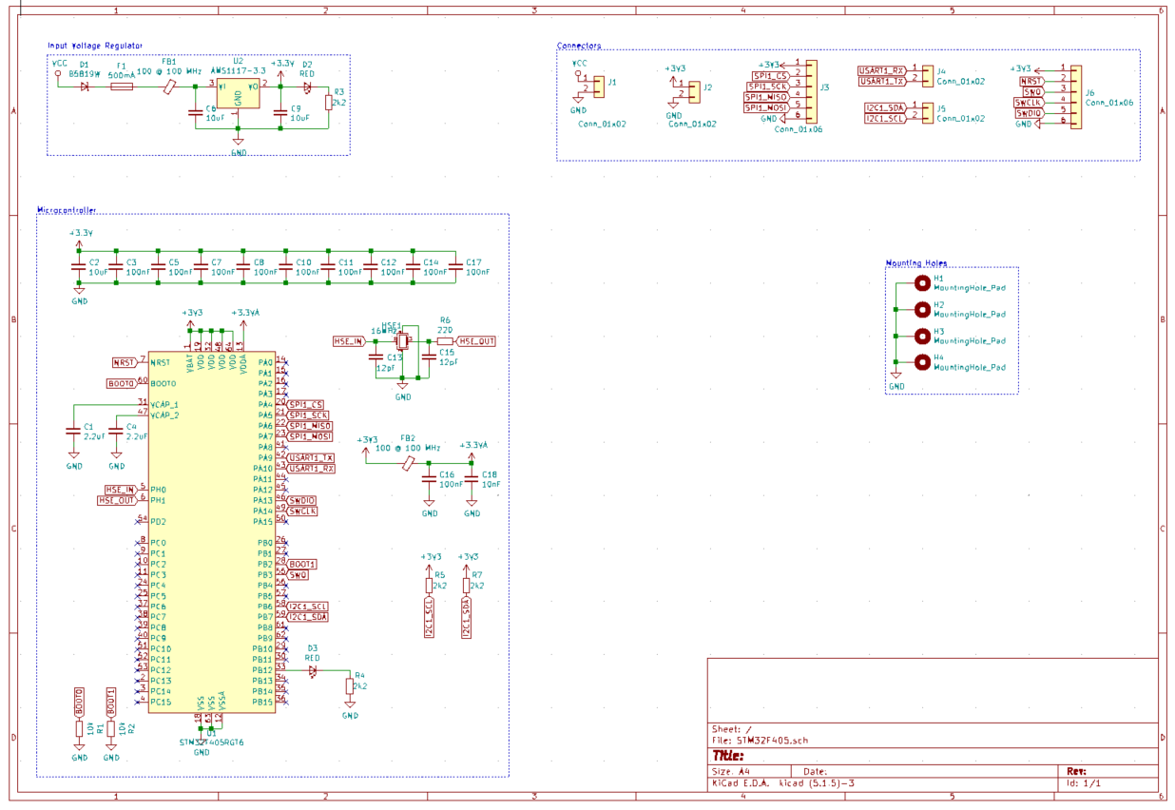
Task: Select the AMS1117-3.3 regulator symbol U1
Action: pyautogui.click(x=238, y=95)
